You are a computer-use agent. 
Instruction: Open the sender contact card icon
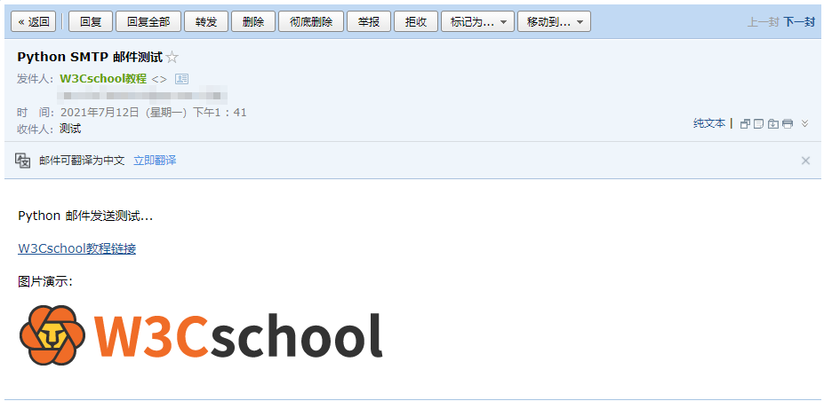point(182,79)
